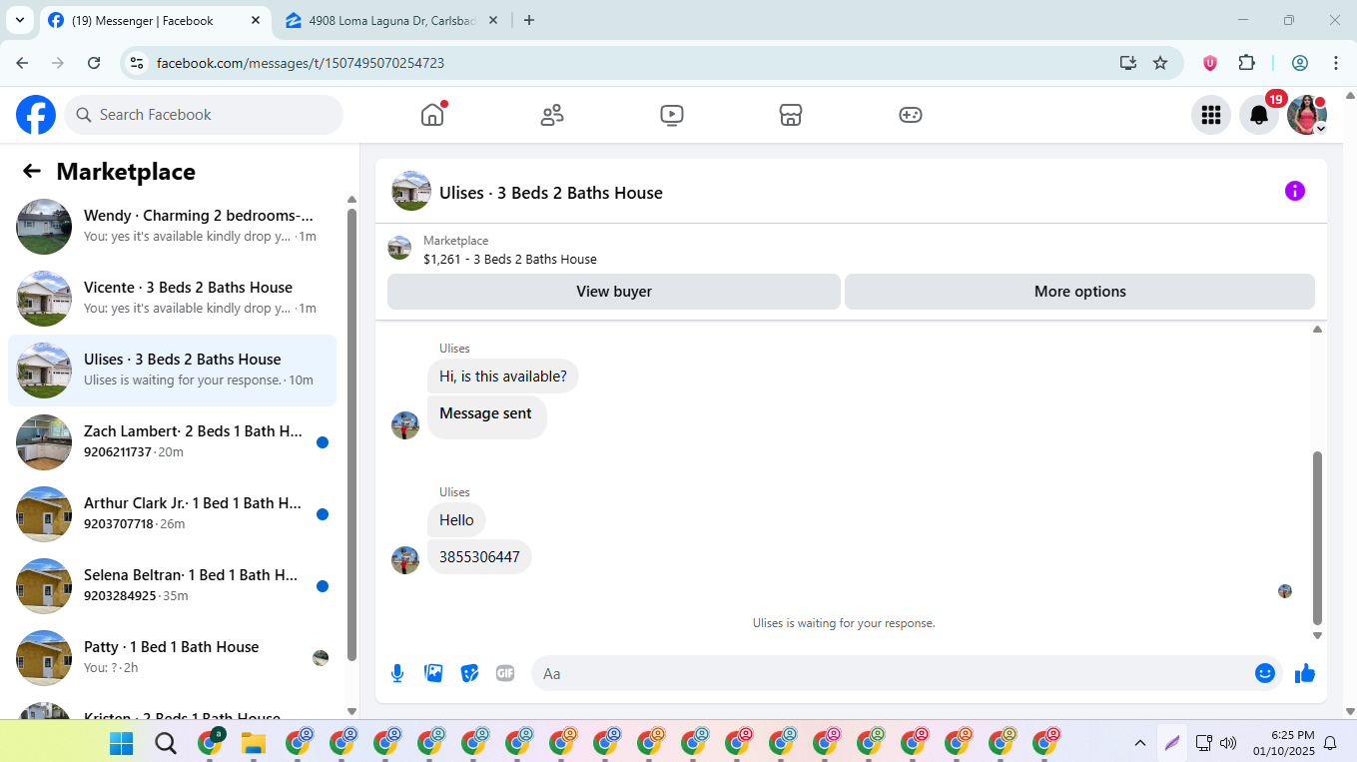
Task: Click chat scrollbar down arrow
Action: (x=1317, y=635)
